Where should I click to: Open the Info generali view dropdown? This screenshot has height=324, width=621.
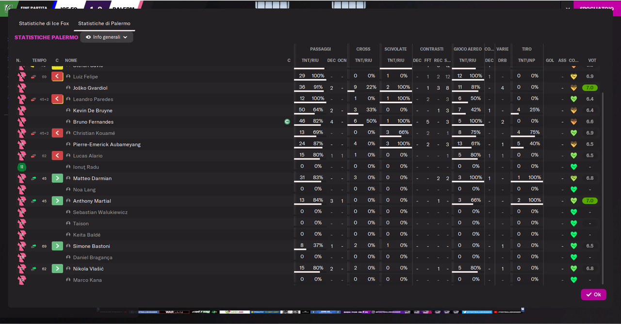click(107, 37)
